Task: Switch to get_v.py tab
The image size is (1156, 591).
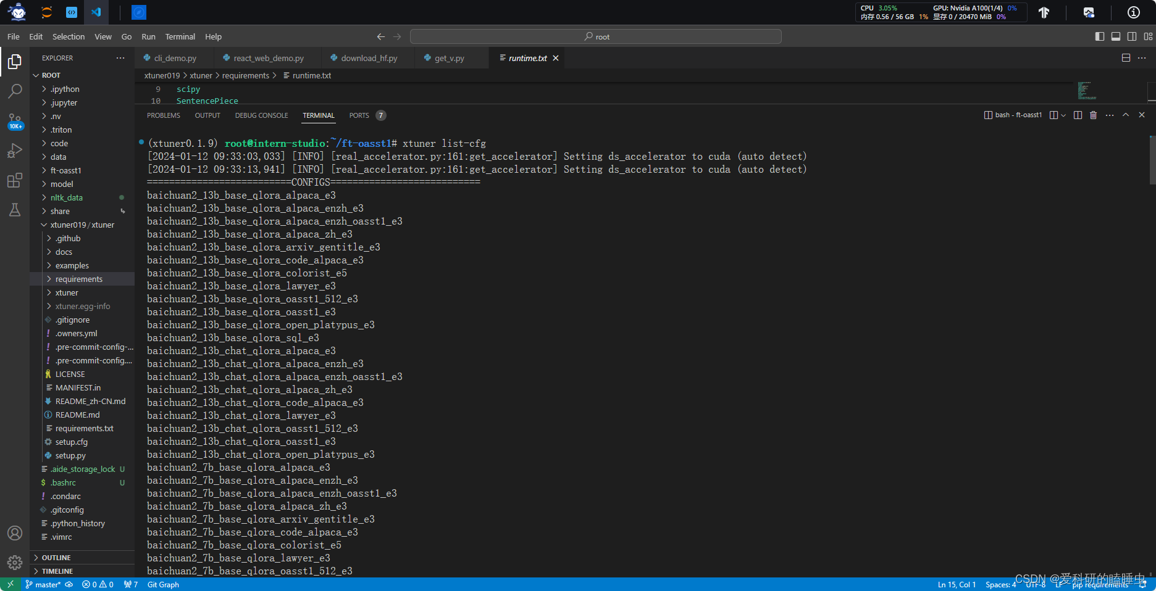Action: pos(449,58)
